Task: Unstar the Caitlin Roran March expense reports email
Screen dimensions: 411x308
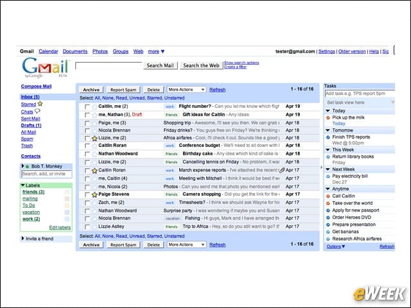Action: click(94, 171)
